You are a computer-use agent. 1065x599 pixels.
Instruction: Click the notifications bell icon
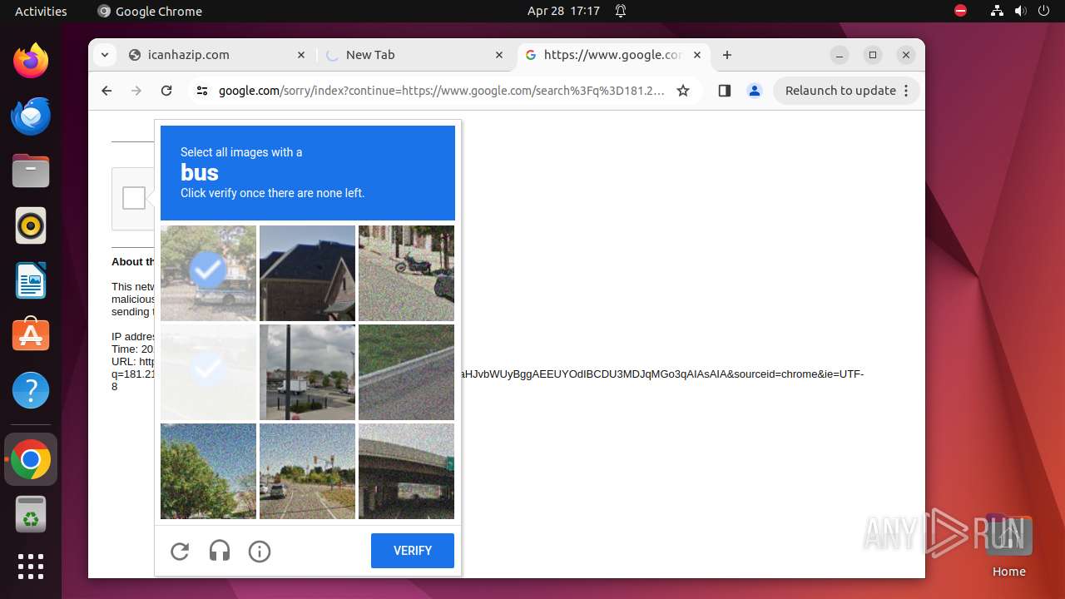621,11
